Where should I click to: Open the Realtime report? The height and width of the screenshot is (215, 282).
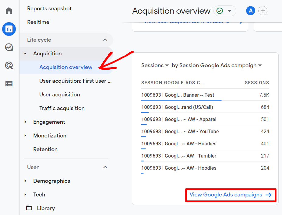pyautogui.click(x=38, y=22)
